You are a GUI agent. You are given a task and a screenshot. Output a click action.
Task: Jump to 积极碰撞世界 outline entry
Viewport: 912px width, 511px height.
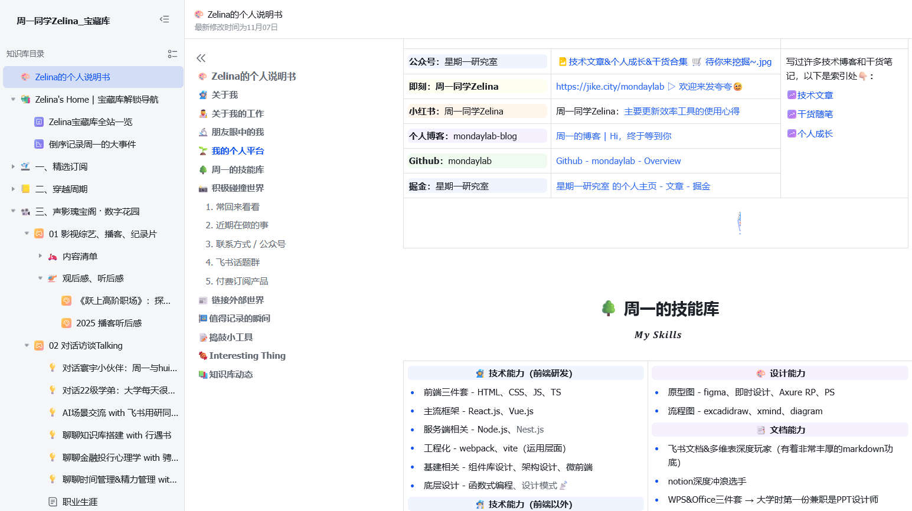click(237, 188)
